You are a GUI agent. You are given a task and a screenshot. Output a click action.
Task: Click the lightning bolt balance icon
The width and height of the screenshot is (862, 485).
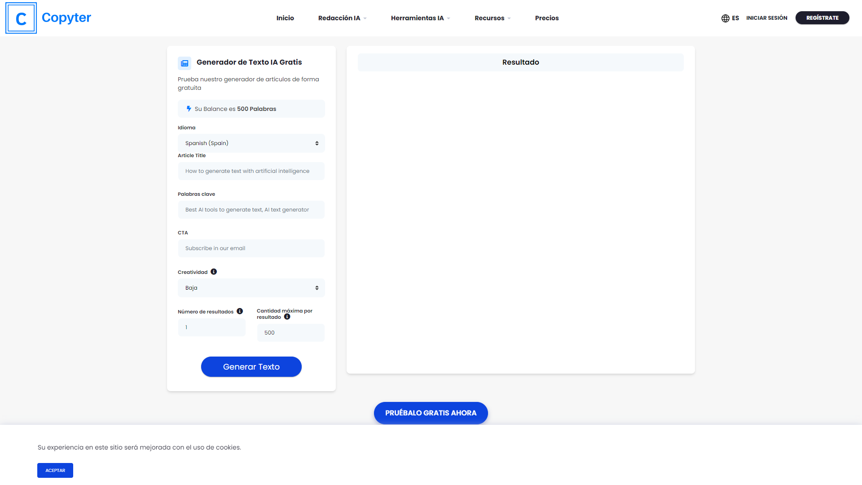coord(189,109)
